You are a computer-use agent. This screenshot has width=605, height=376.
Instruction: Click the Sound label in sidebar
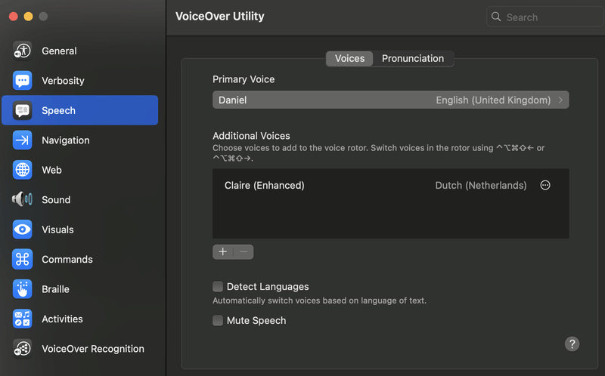(x=56, y=200)
